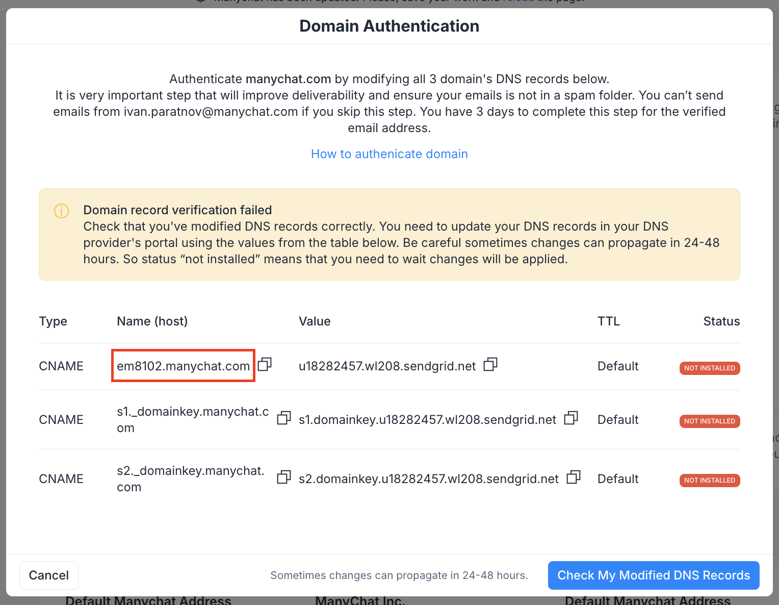
Task: Copy the s1.domainkey.u18282457.wl208.sendgrid.net value
Action: (571, 418)
